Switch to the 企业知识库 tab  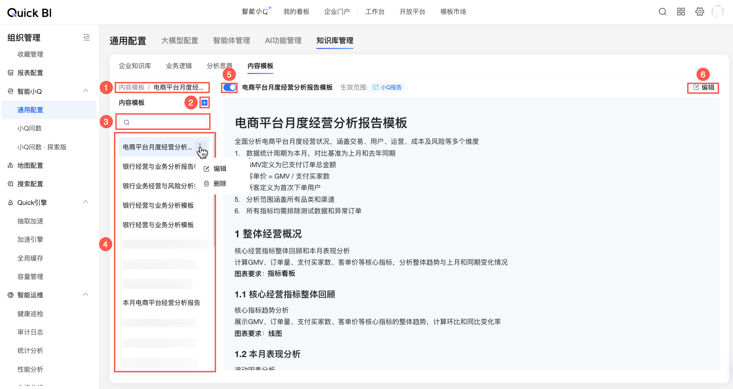tap(135, 66)
